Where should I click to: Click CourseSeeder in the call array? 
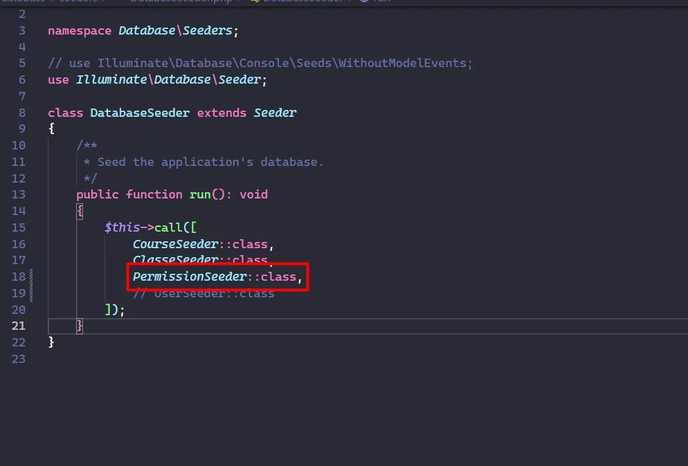pos(175,244)
